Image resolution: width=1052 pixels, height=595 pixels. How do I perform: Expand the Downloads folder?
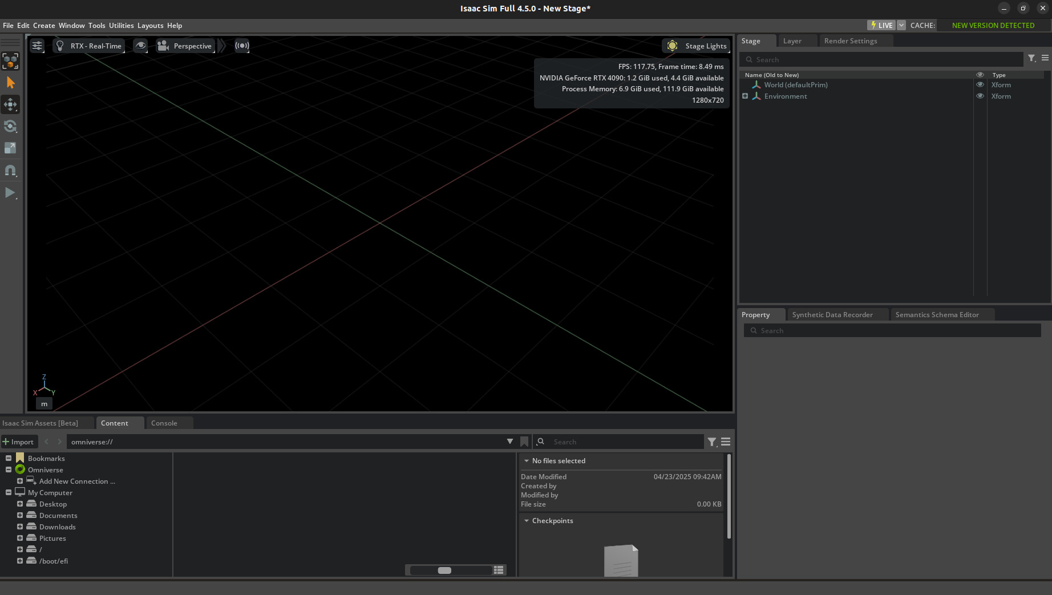click(20, 527)
